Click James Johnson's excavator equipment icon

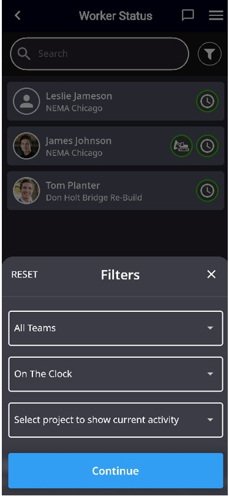(x=181, y=146)
